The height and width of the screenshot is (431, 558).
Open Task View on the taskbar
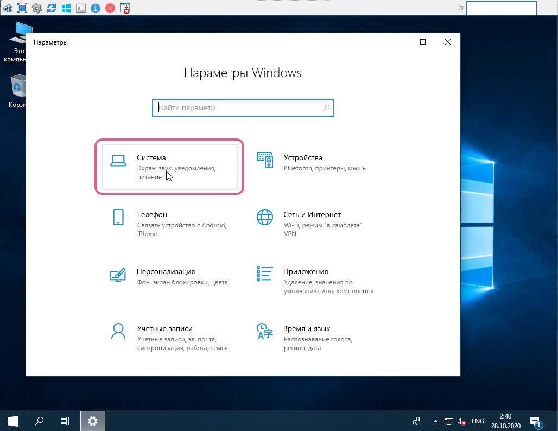[65, 421]
